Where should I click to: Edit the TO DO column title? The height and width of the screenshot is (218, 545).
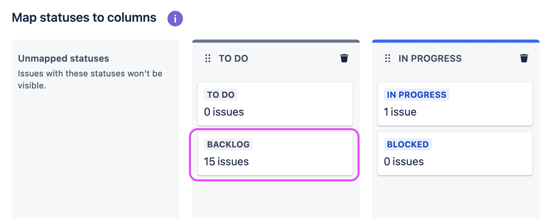(x=233, y=59)
